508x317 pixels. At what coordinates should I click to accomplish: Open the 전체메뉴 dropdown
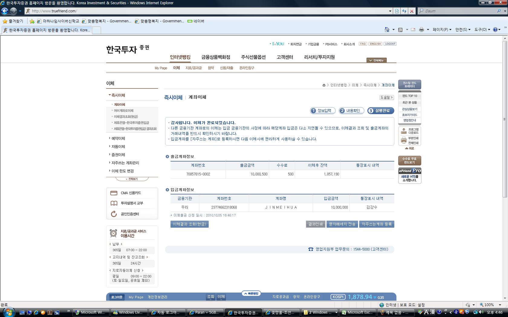pos(376,60)
